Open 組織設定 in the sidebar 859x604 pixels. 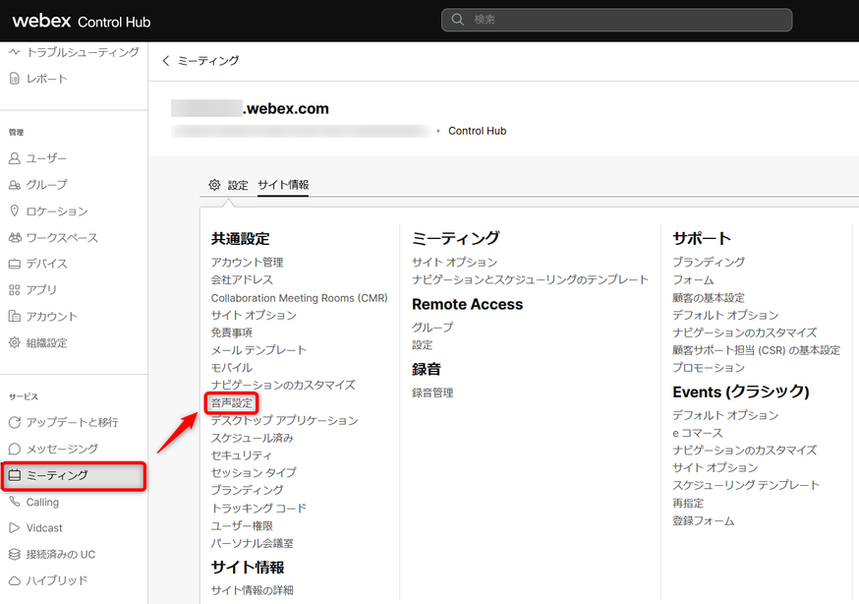point(46,343)
